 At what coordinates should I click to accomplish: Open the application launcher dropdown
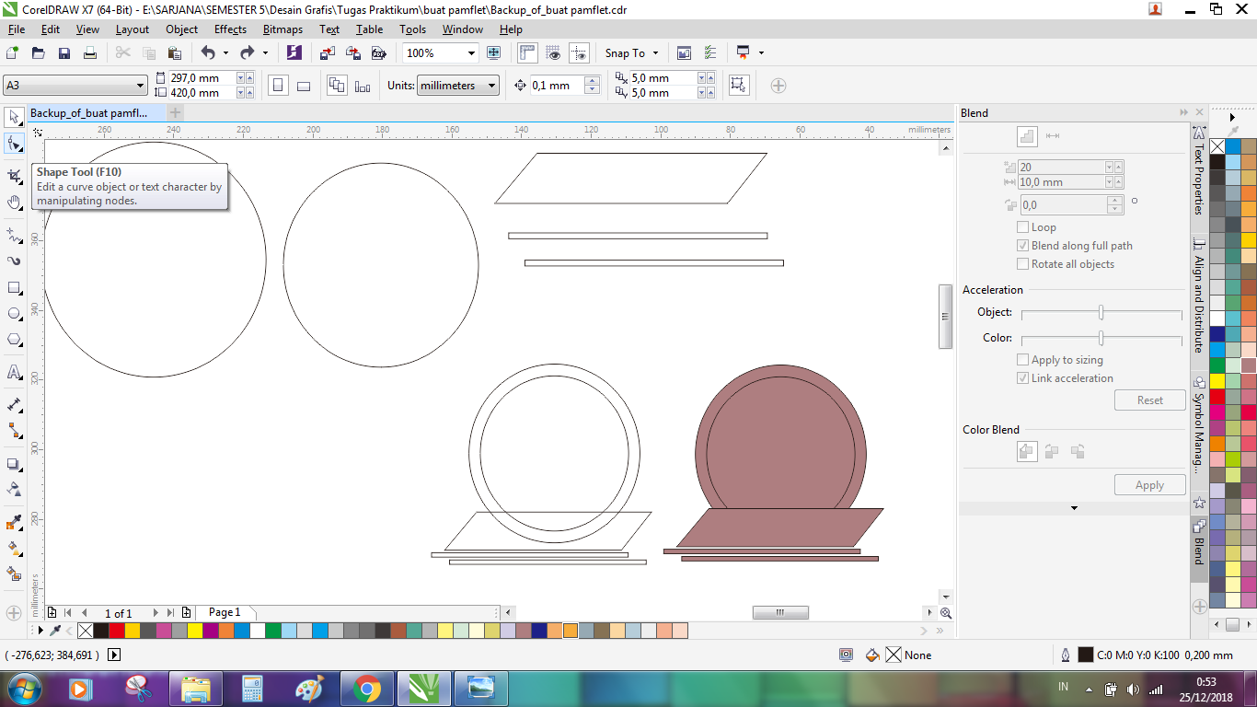pos(761,52)
